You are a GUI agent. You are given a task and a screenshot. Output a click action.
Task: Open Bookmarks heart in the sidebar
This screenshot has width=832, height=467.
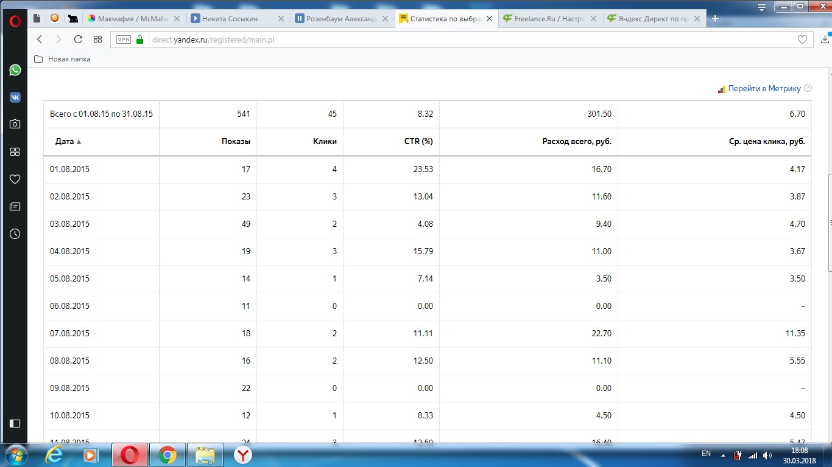tap(15, 179)
